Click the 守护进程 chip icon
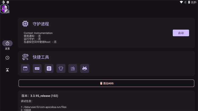198x111 pixels. [25, 24]
